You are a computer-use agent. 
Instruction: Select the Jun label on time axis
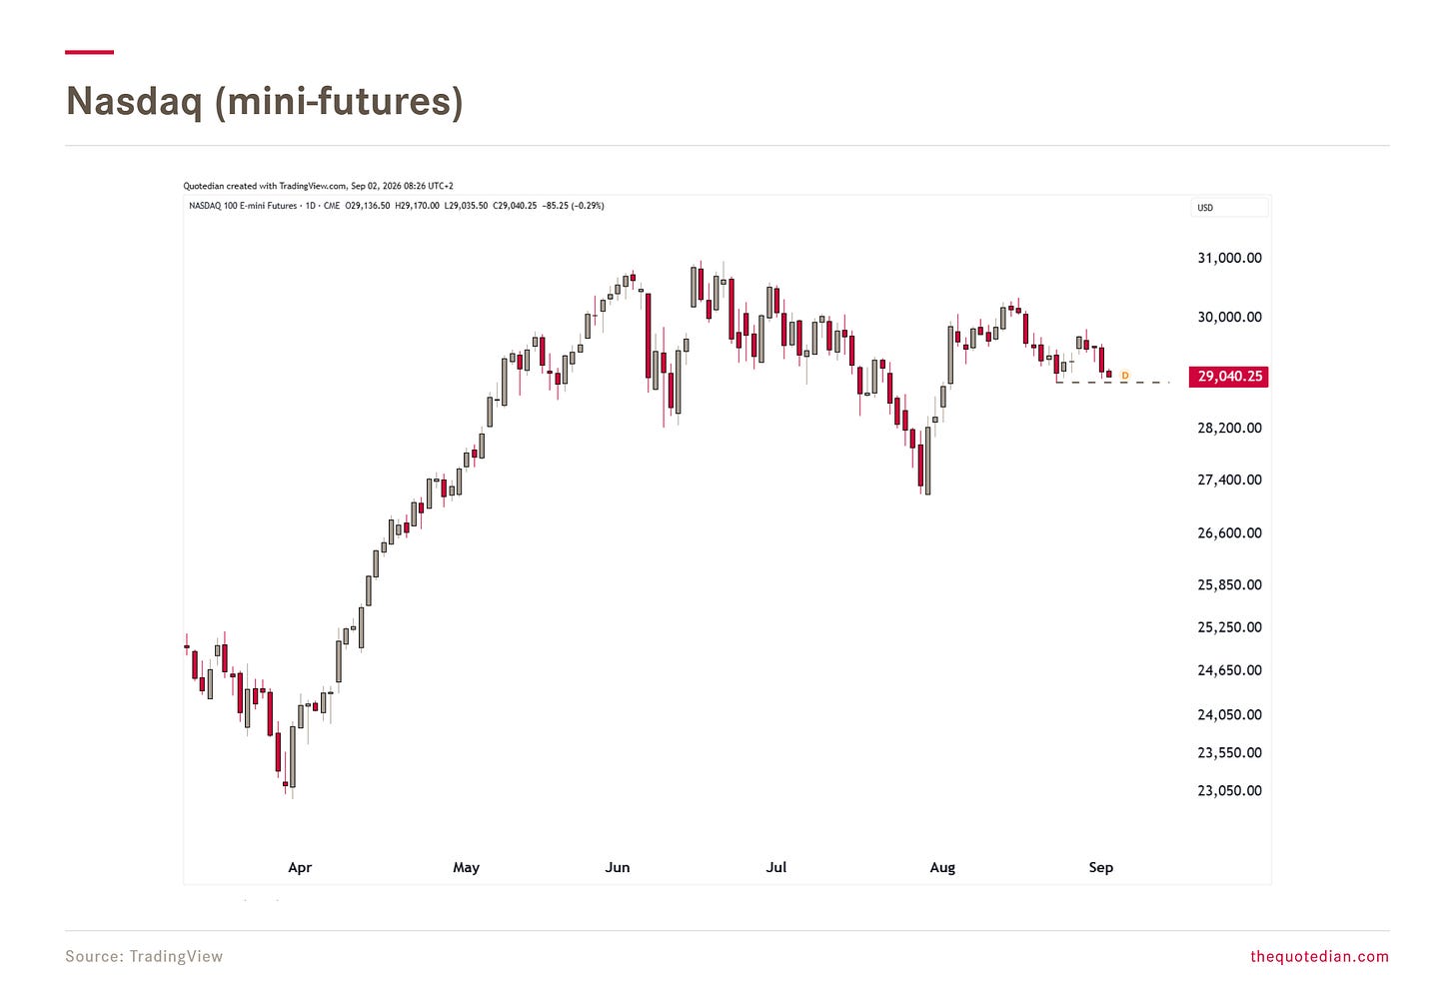[x=618, y=867]
